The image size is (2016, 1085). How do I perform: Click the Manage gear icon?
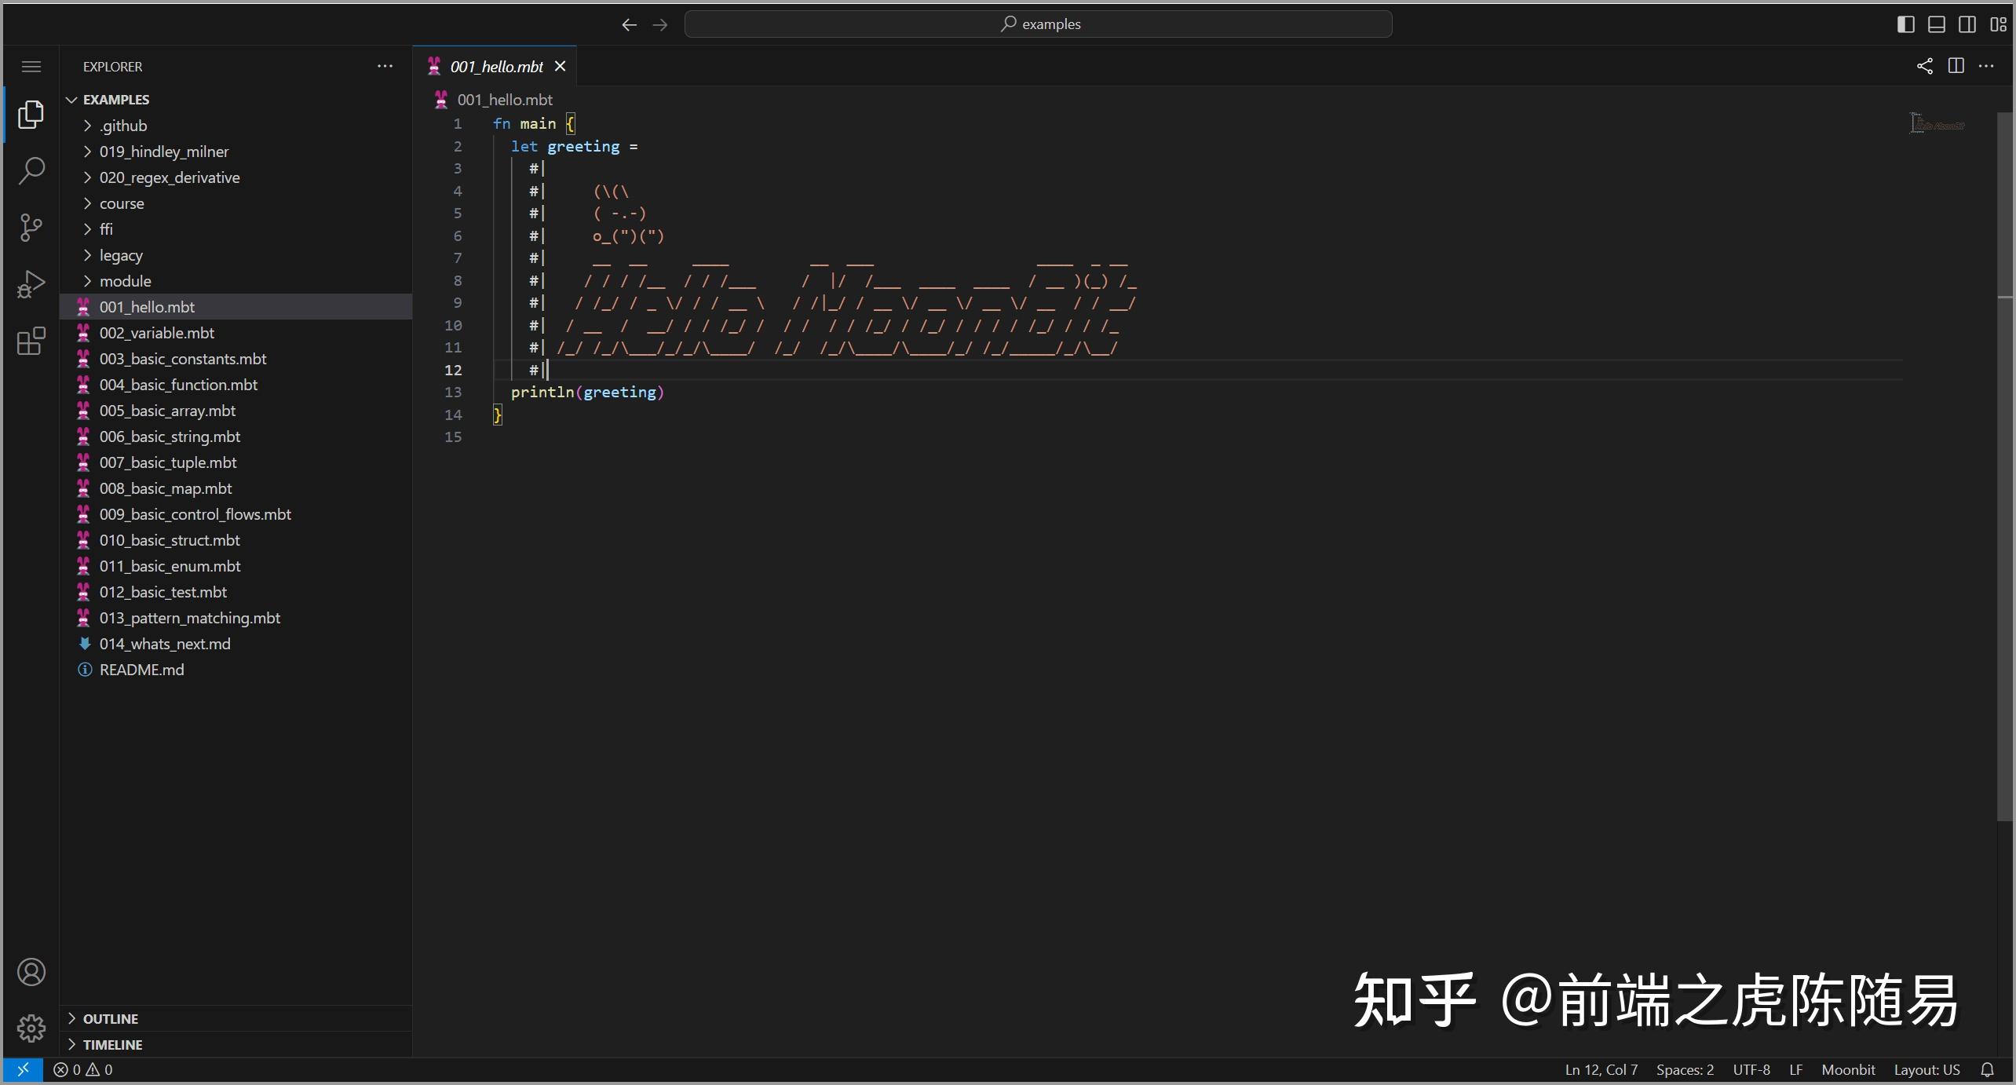pyautogui.click(x=31, y=1028)
